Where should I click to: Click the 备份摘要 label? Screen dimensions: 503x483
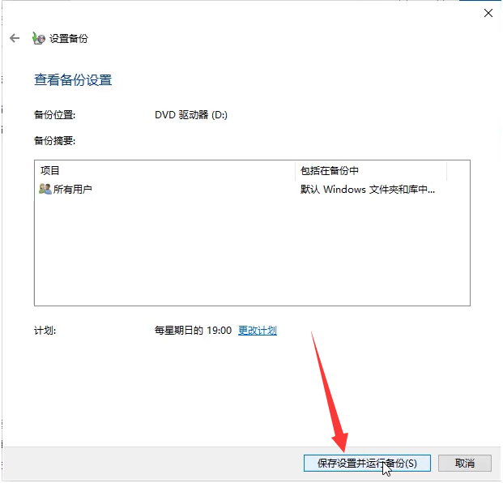click(54, 140)
